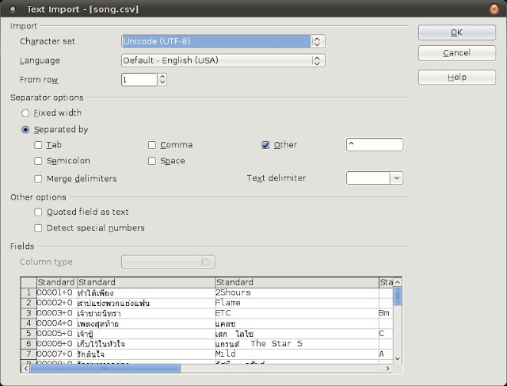The width and height of the screenshot is (507, 386).
Task: Click preview vertical scrollbar up arrow
Action: [398, 282]
